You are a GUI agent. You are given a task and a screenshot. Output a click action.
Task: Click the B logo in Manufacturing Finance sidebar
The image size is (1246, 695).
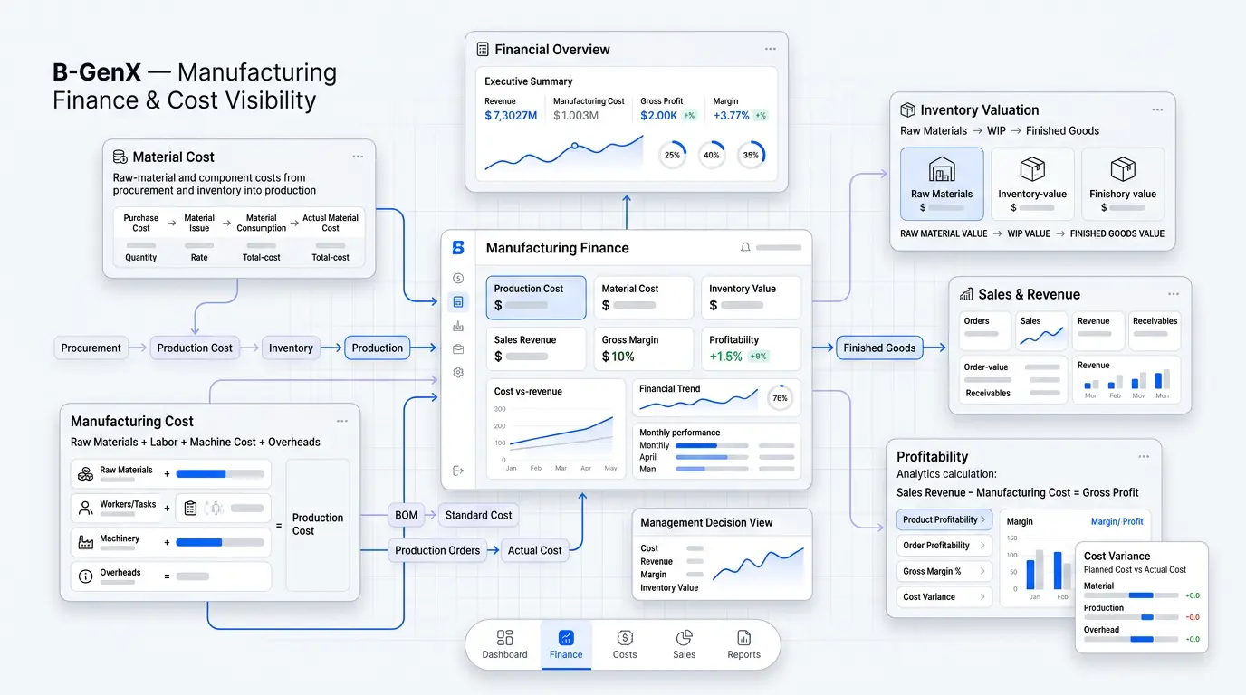click(458, 247)
